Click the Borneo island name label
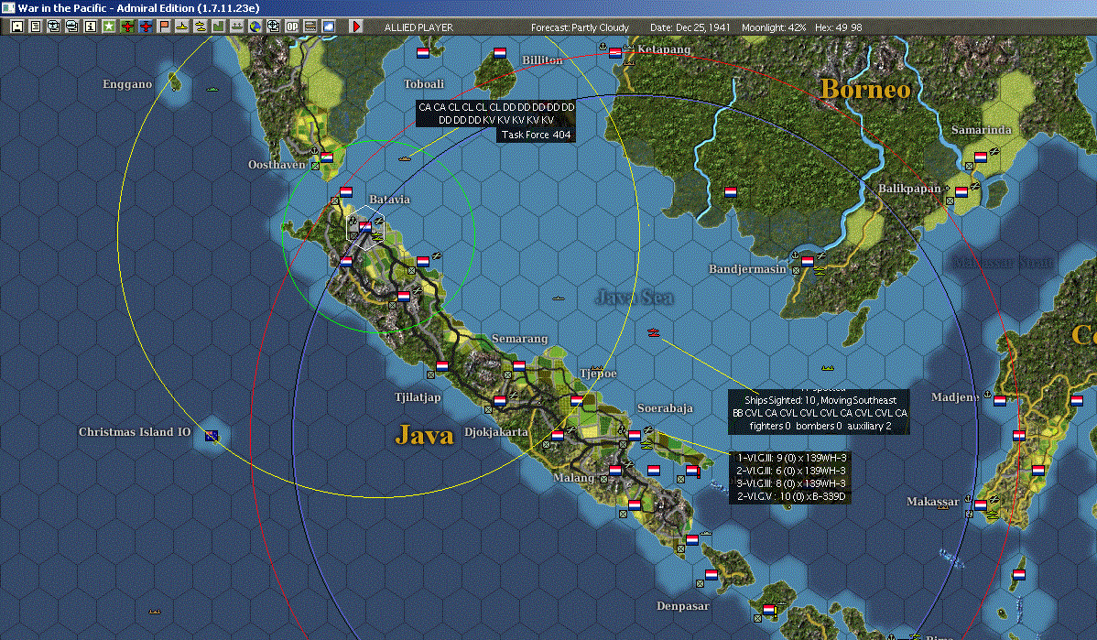This screenshot has width=1097, height=640. [865, 89]
